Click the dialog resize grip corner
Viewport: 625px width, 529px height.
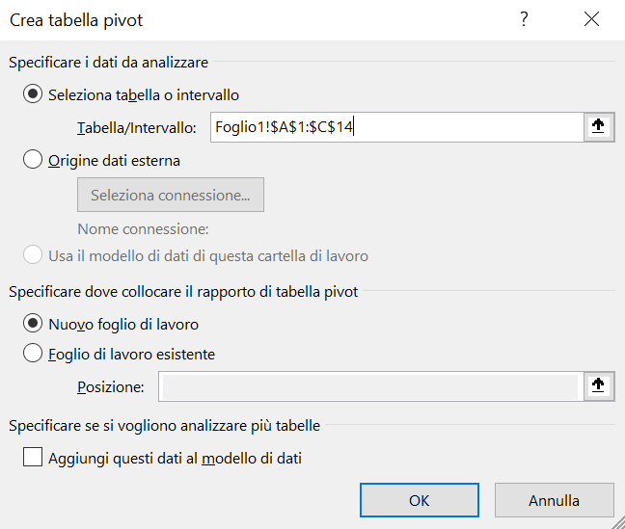[618, 522]
